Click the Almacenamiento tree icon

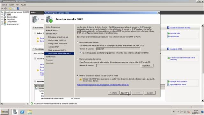tap(5, 24)
